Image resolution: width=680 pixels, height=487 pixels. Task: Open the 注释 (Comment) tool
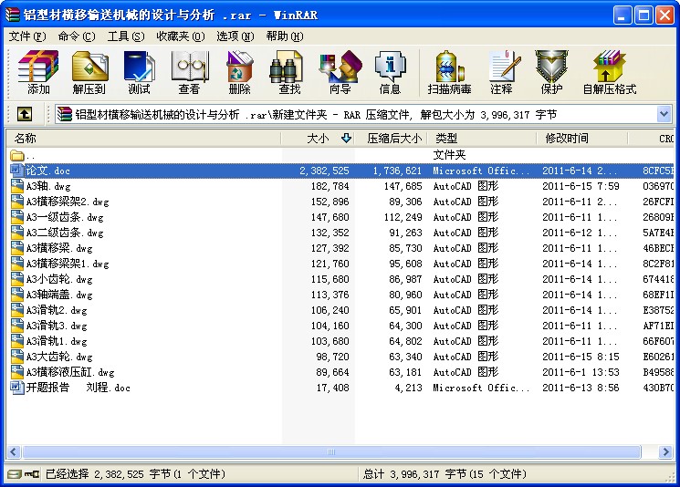[x=502, y=72]
